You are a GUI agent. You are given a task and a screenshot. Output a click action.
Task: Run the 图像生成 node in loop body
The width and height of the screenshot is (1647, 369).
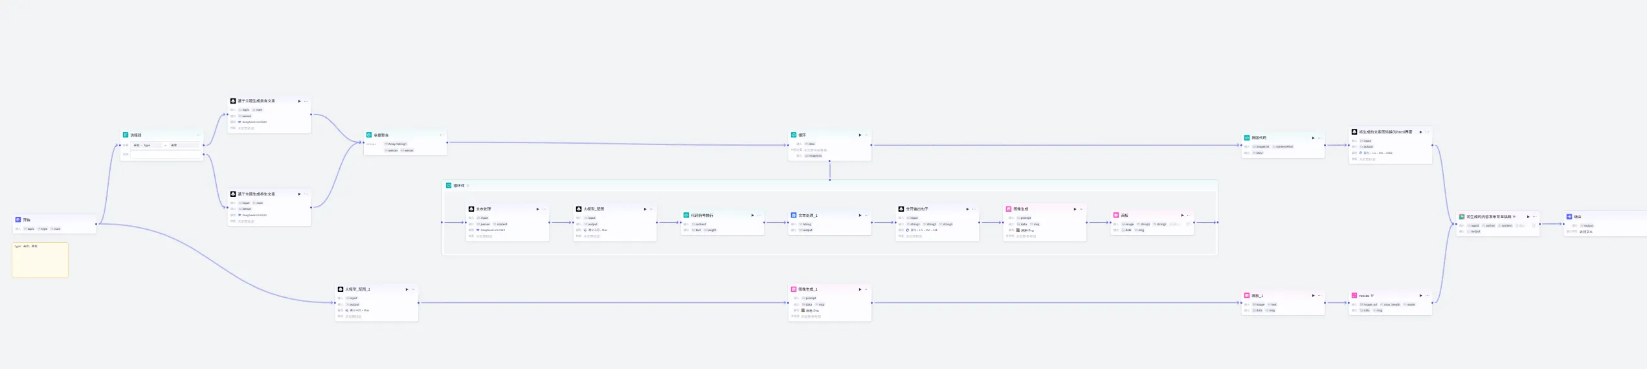[x=1075, y=208]
